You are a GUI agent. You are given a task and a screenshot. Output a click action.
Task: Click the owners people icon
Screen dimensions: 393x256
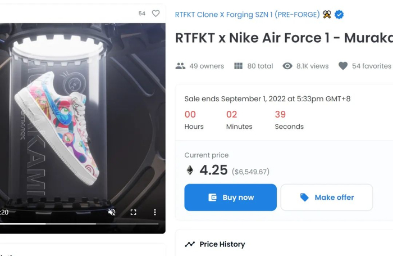tap(180, 66)
